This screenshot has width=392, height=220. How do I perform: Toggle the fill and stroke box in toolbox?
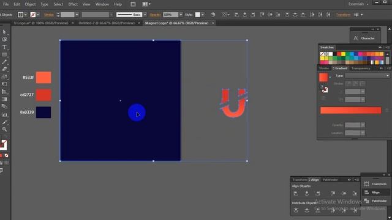coord(3,145)
